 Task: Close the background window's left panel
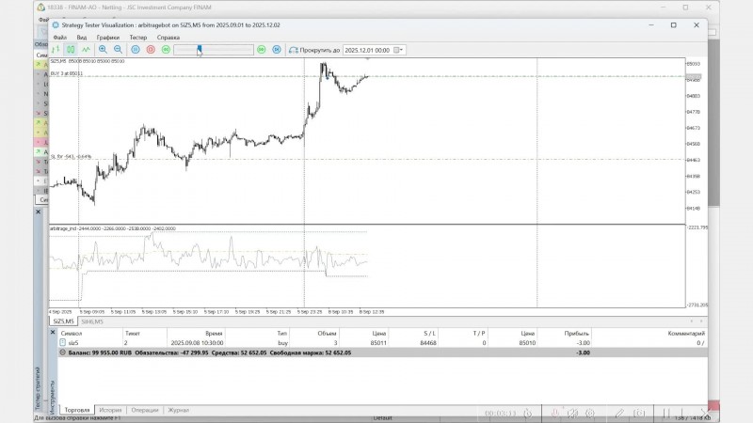click(x=39, y=211)
